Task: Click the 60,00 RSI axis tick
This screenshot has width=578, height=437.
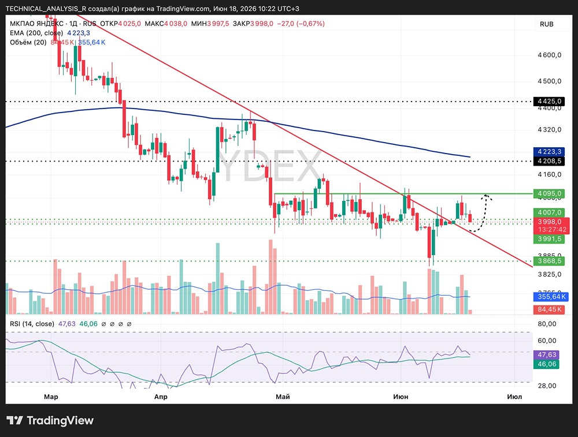Action: click(x=547, y=341)
